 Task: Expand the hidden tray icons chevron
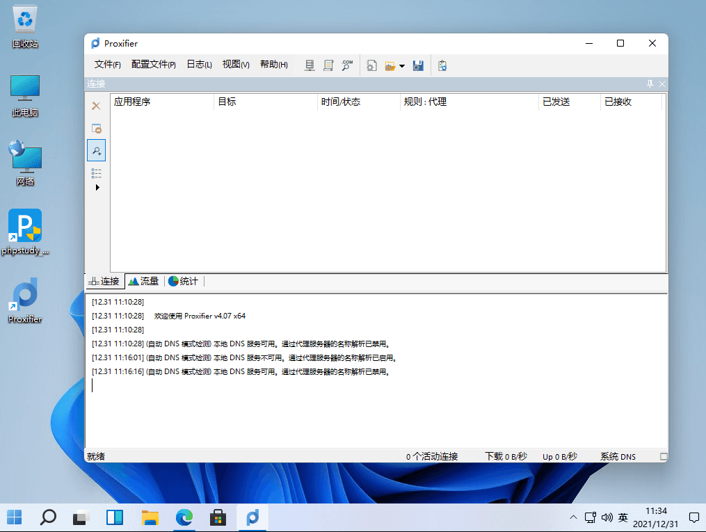click(x=573, y=517)
